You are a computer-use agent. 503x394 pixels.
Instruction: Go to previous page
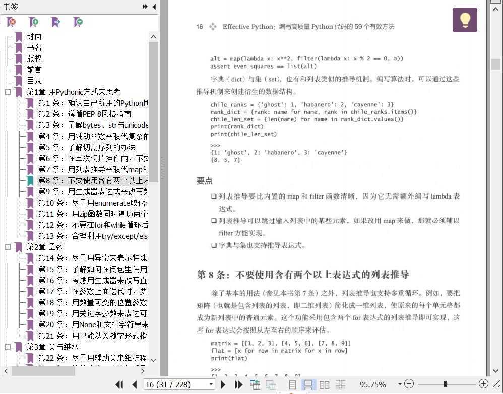[x=135, y=384]
